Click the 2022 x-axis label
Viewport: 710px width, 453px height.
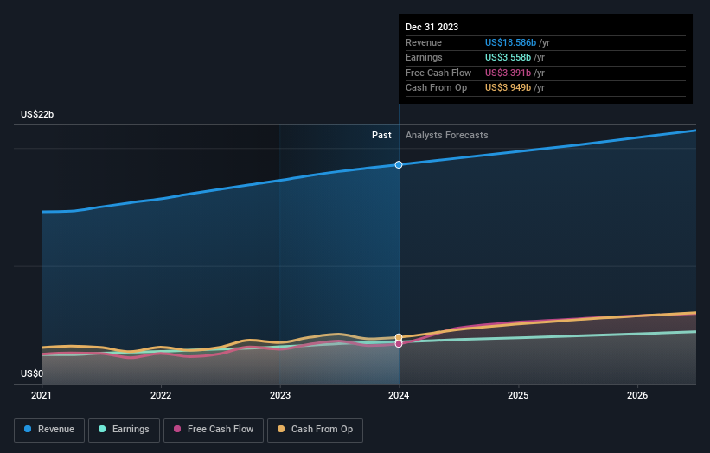(x=161, y=395)
